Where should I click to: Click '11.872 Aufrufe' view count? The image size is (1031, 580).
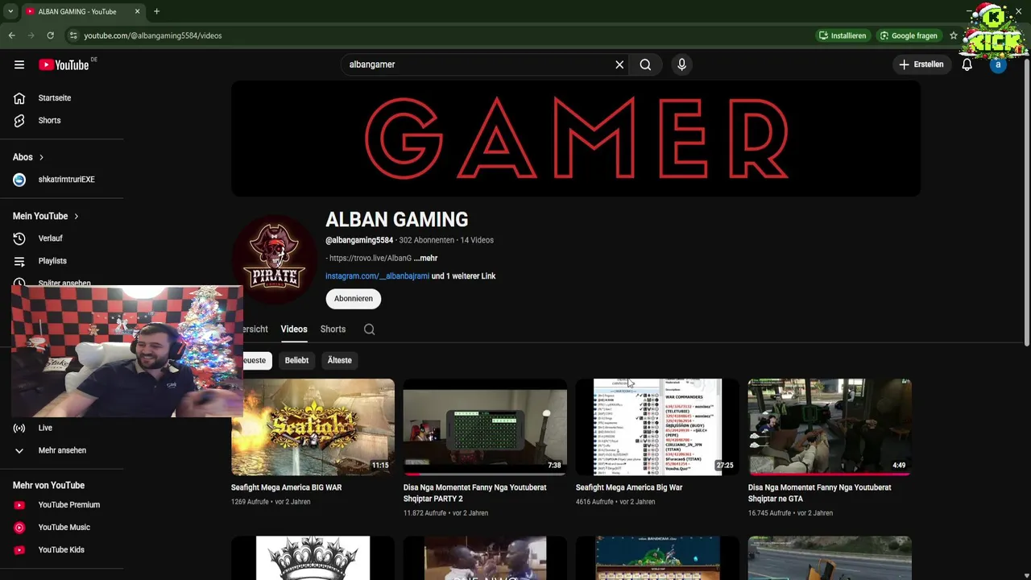424,513
